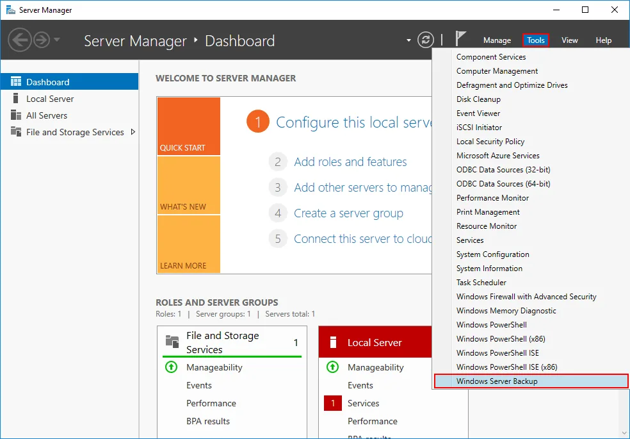630x439 pixels.
Task: Click the red Services alert badge
Action: click(334, 403)
